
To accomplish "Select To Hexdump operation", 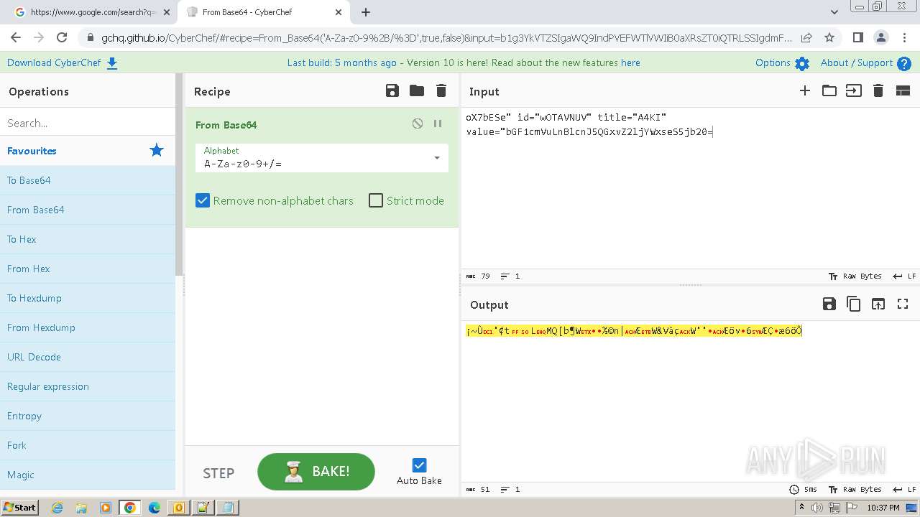I will [x=88, y=298].
